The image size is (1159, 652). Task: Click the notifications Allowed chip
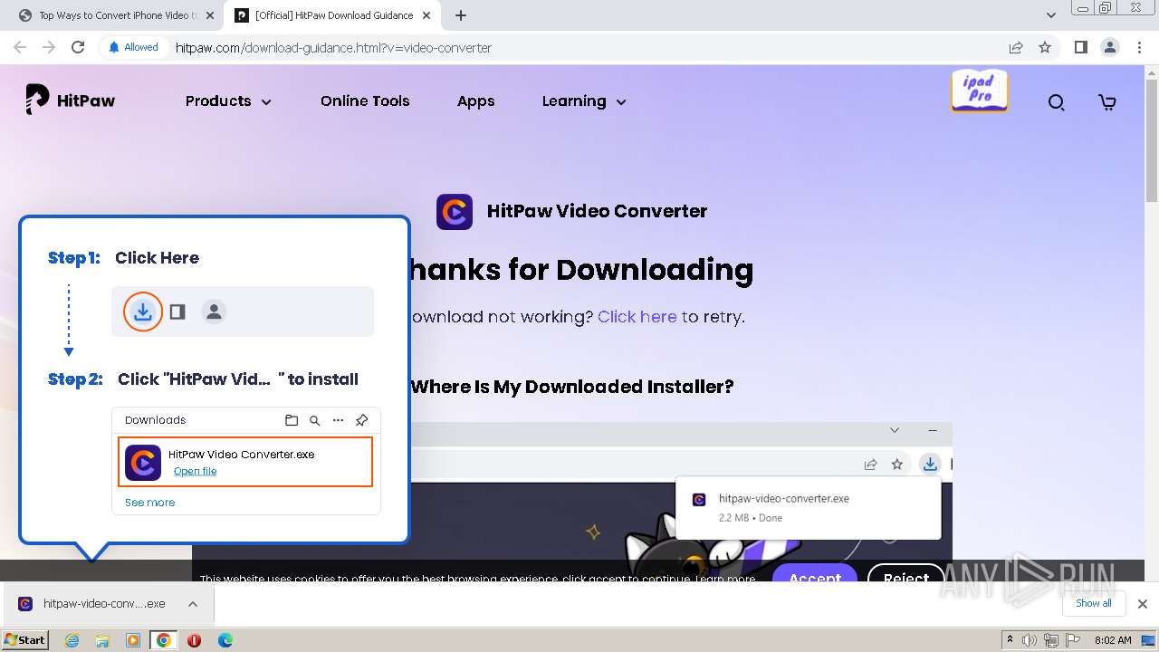[133, 47]
